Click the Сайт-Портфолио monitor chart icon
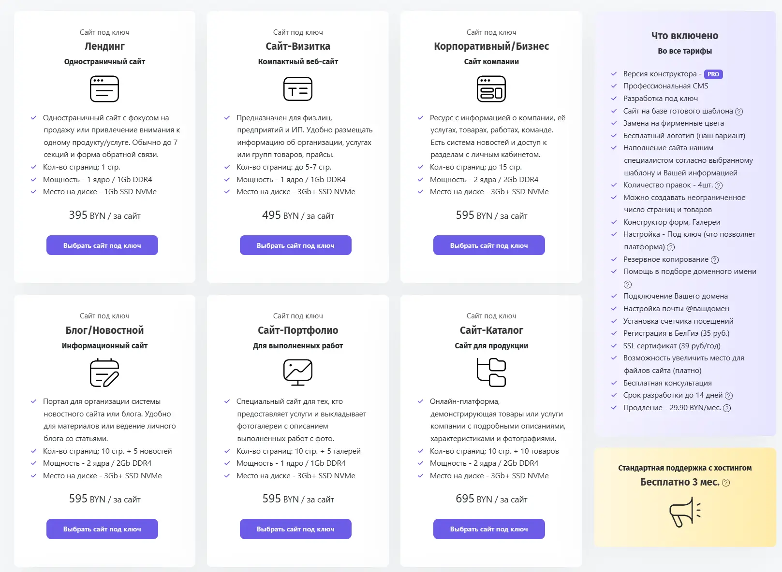The width and height of the screenshot is (782, 572). (298, 372)
